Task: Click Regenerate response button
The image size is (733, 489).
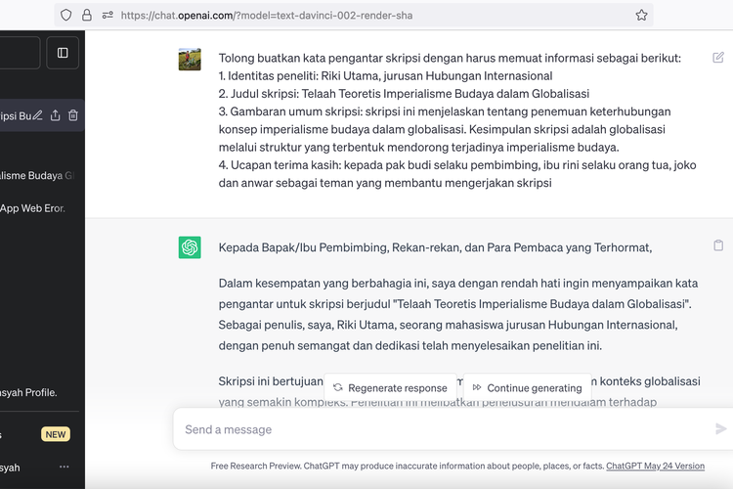Action: [x=389, y=387]
